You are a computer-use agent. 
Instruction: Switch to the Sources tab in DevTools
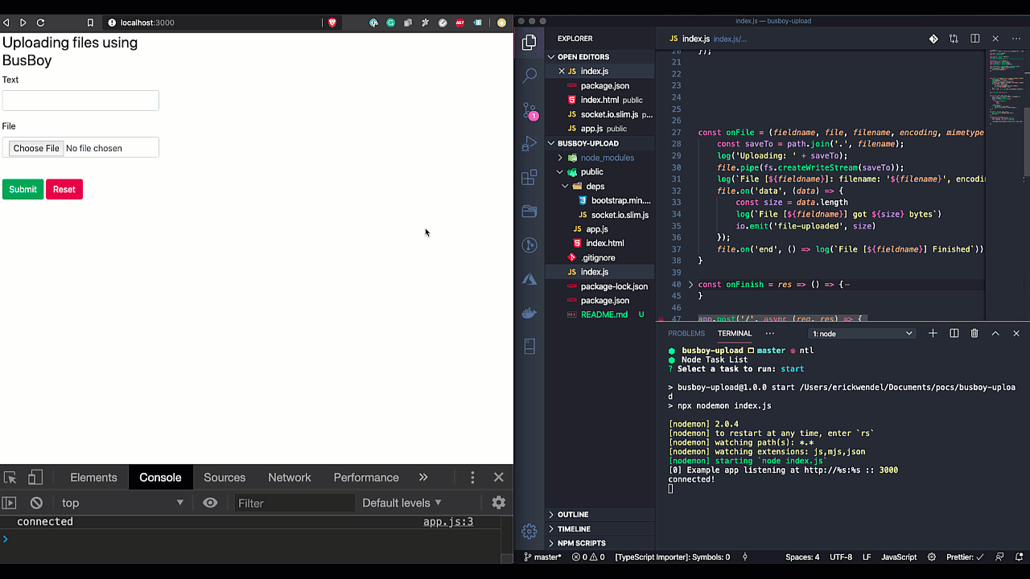pyautogui.click(x=225, y=478)
